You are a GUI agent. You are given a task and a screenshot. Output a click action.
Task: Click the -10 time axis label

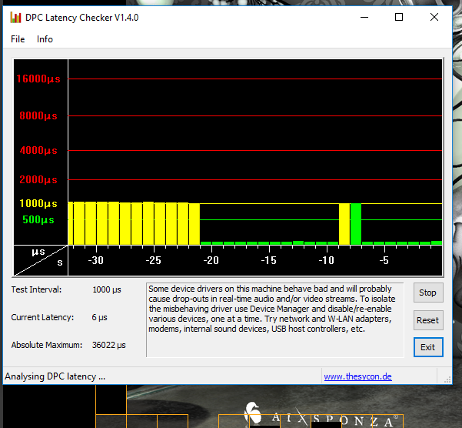[x=326, y=260]
